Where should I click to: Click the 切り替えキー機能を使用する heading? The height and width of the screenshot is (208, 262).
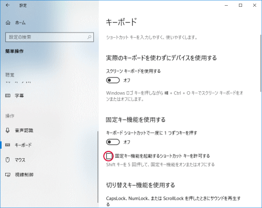click(140, 185)
